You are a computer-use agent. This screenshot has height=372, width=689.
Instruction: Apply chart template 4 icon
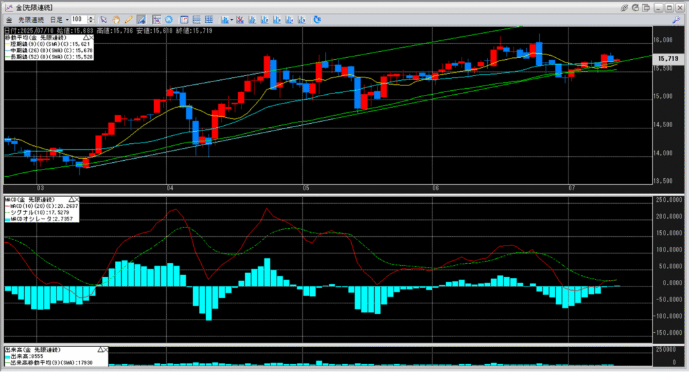pos(289,20)
